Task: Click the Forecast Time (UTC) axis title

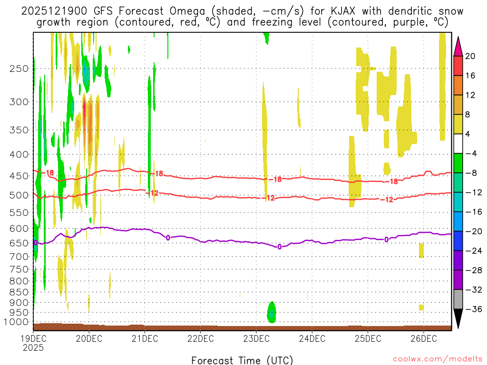Action: pos(242,360)
